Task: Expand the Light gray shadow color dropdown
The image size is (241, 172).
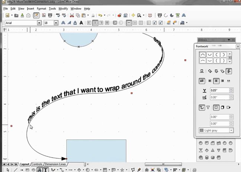Action: coord(231,130)
